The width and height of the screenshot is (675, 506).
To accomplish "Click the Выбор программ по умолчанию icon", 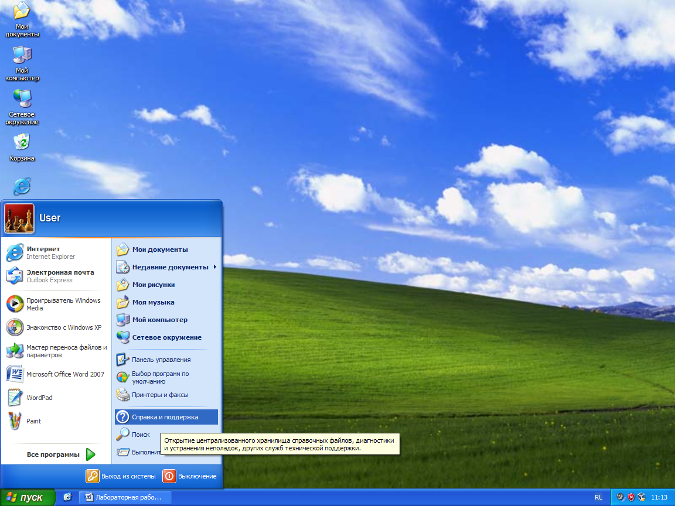I will (122, 377).
